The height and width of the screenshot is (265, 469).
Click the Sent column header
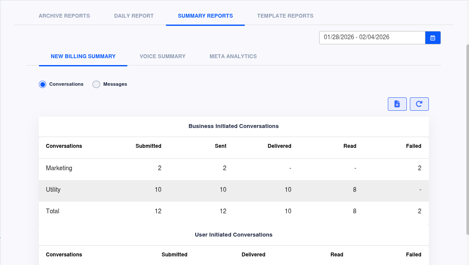[220, 146]
